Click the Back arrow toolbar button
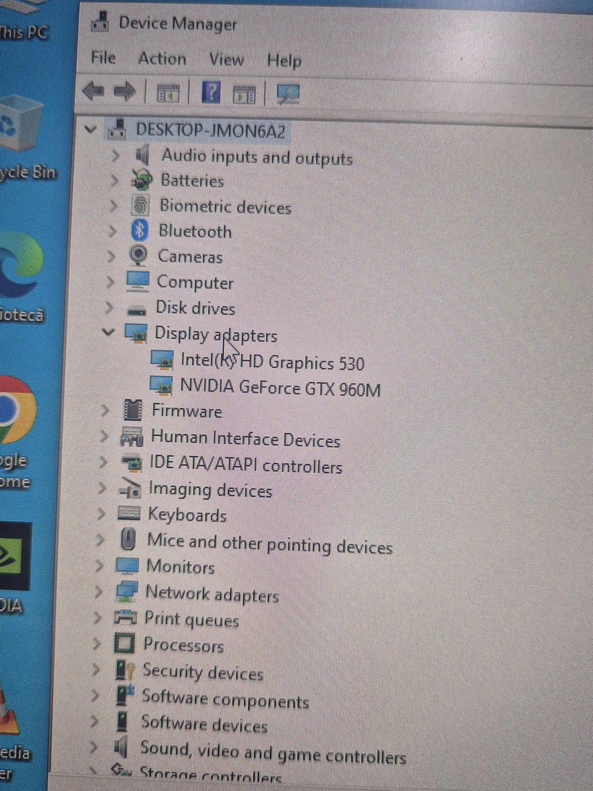Image resolution: width=593 pixels, height=791 pixels. tap(93, 91)
